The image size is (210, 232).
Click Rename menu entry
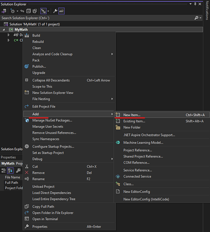click(69, 179)
